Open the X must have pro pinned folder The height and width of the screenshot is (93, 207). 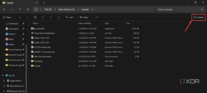15,50
